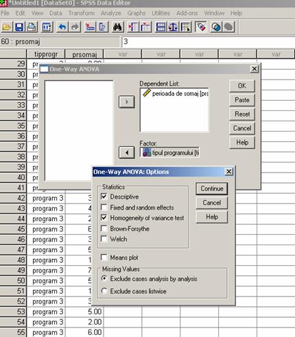Click the Select Cases icon
This screenshot has height=337, width=295.
[x=186, y=27]
